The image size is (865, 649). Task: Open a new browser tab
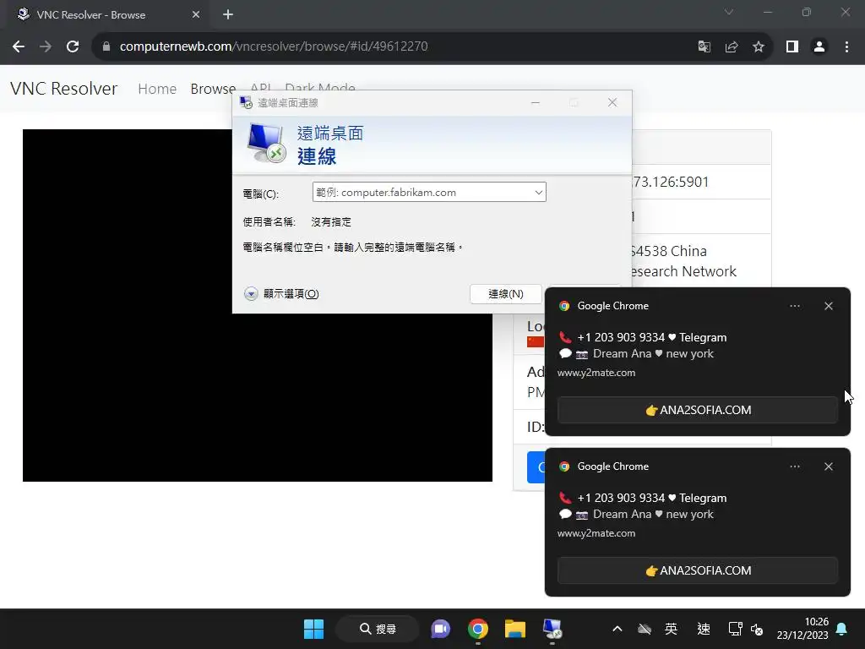228,15
